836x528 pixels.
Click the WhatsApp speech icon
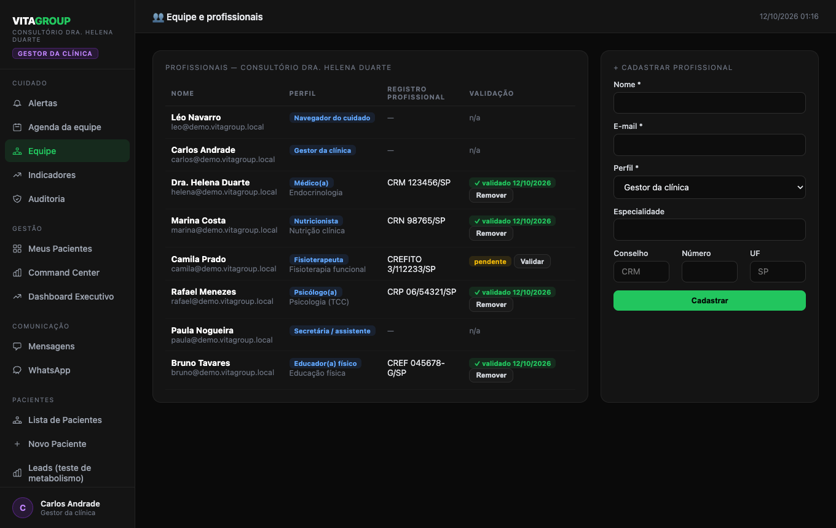coord(17,370)
